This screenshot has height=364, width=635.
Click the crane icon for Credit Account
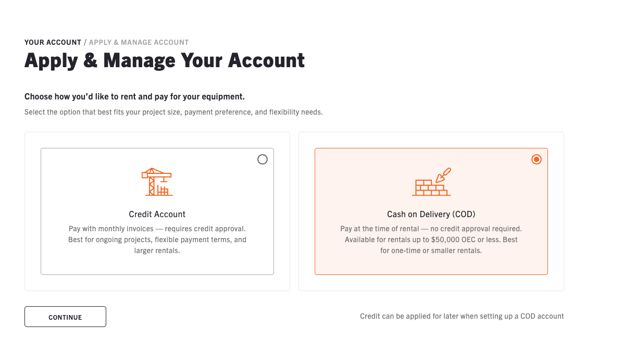tap(157, 182)
